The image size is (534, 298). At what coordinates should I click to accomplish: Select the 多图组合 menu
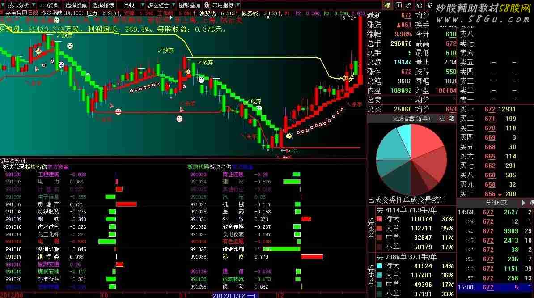tap(158, 5)
